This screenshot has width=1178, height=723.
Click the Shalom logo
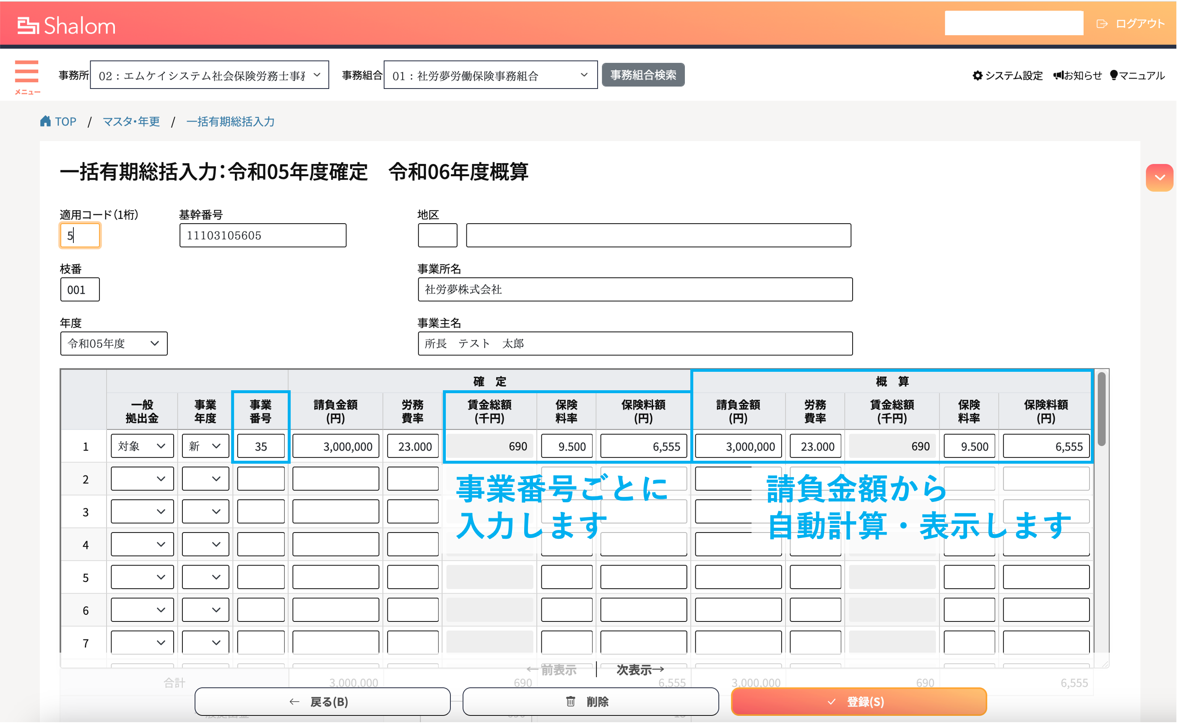[66, 25]
